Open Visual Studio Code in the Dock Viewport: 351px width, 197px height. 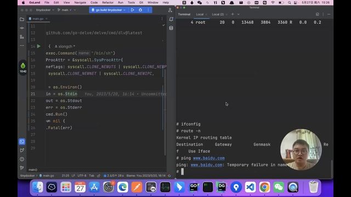coord(250,187)
